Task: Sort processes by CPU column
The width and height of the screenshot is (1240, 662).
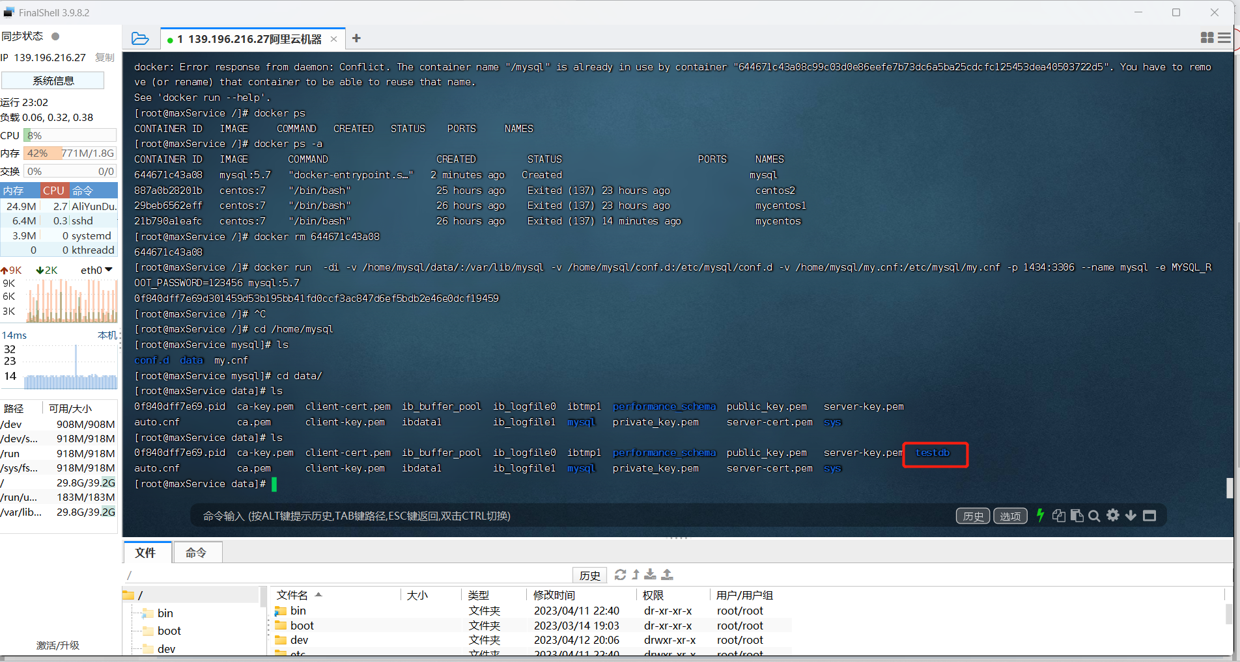Action: (x=54, y=191)
